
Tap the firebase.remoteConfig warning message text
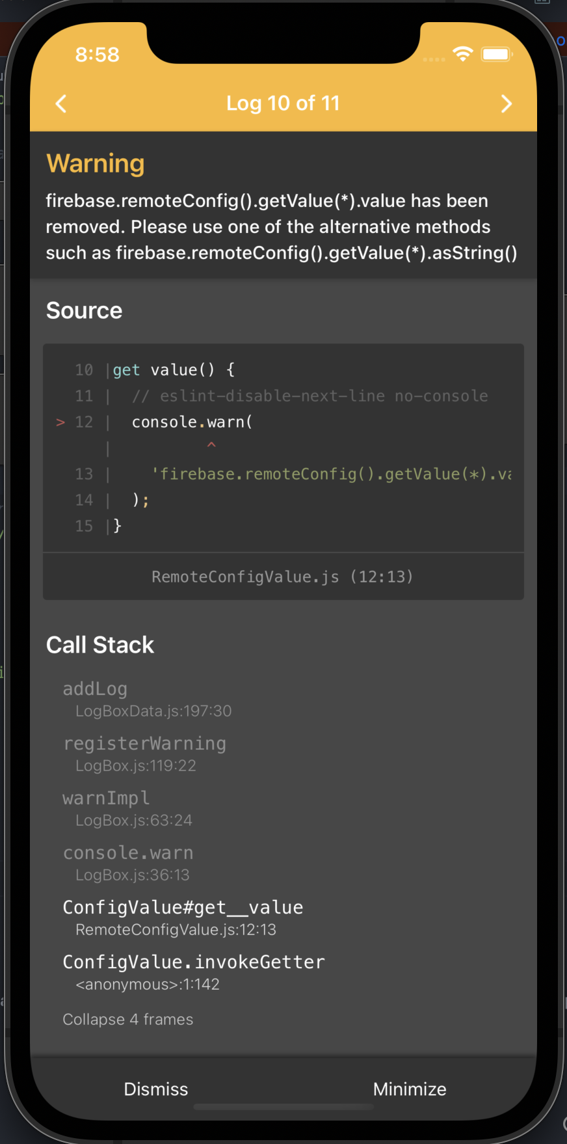click(282, 226)
